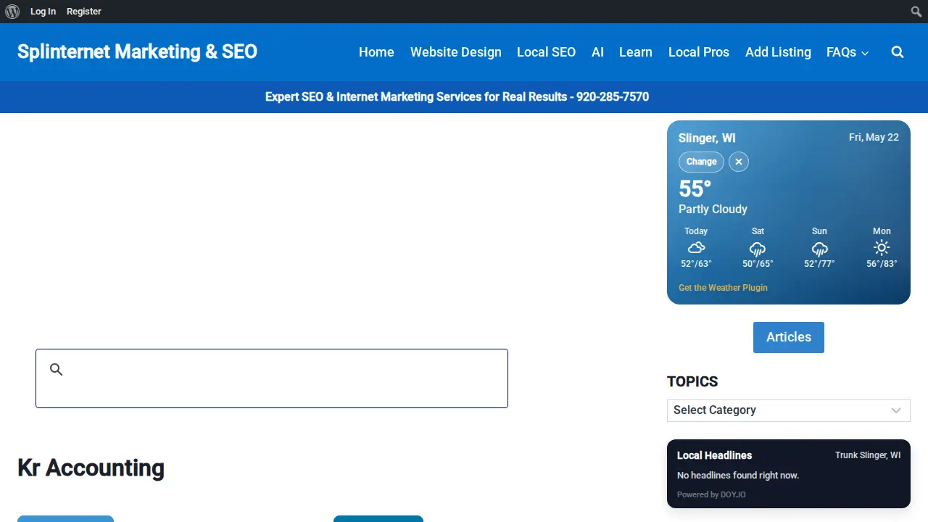
Task: Open the AI menu item
Action: [597, 52]
